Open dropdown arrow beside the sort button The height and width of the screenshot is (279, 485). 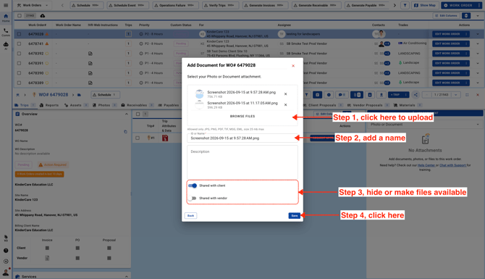tap(478, 15)
